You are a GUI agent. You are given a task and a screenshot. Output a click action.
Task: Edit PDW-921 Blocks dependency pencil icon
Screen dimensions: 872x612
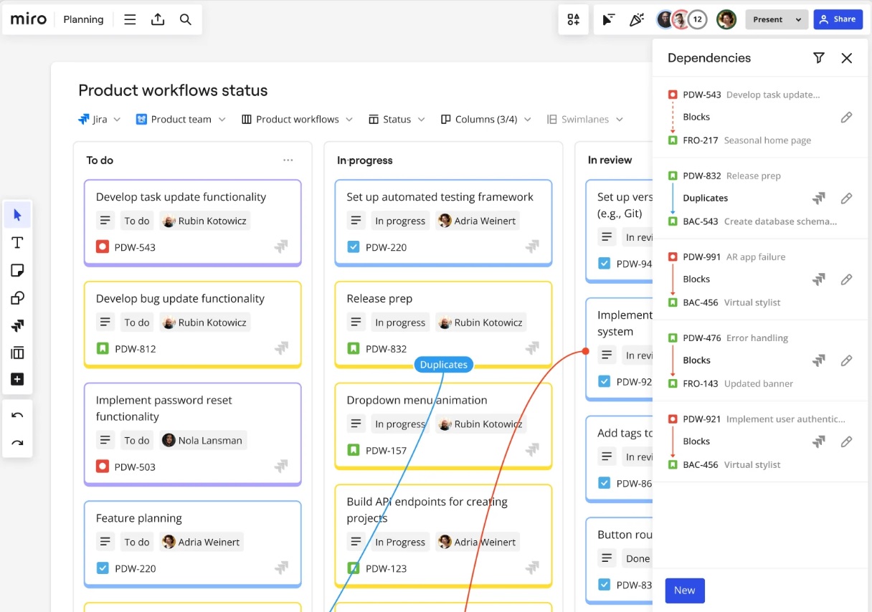coord(847,441)
